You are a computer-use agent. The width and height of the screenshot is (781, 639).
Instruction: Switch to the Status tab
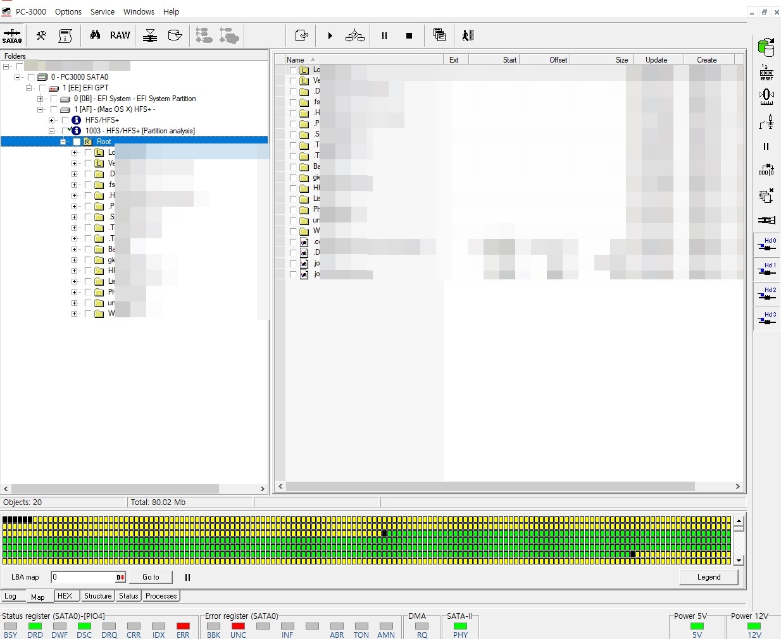pyautogui.click(x=128, y=596)
